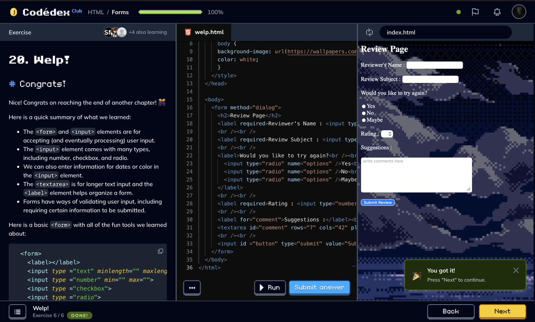Screen dimensions: 535x322
Task: Click the green online status dot
Action: [459, 12]
